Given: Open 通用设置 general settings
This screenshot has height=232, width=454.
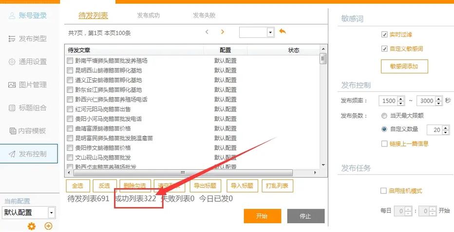Looking at the screenshot, I should coord(28,62).
